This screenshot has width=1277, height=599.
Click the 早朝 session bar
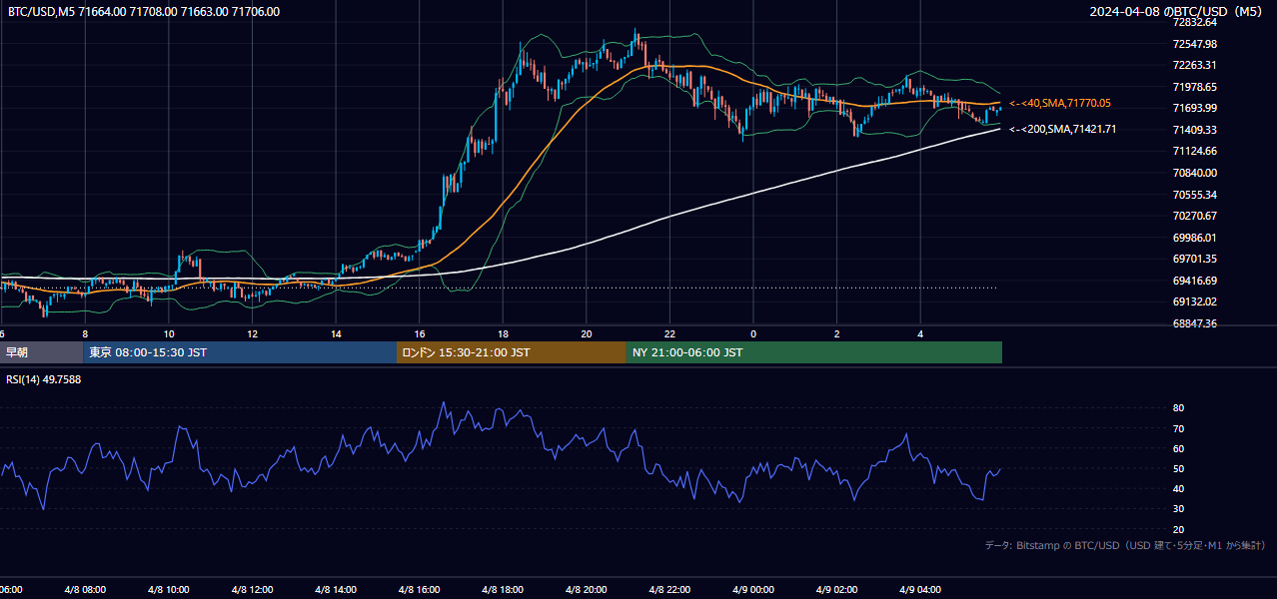pos(41,352)
